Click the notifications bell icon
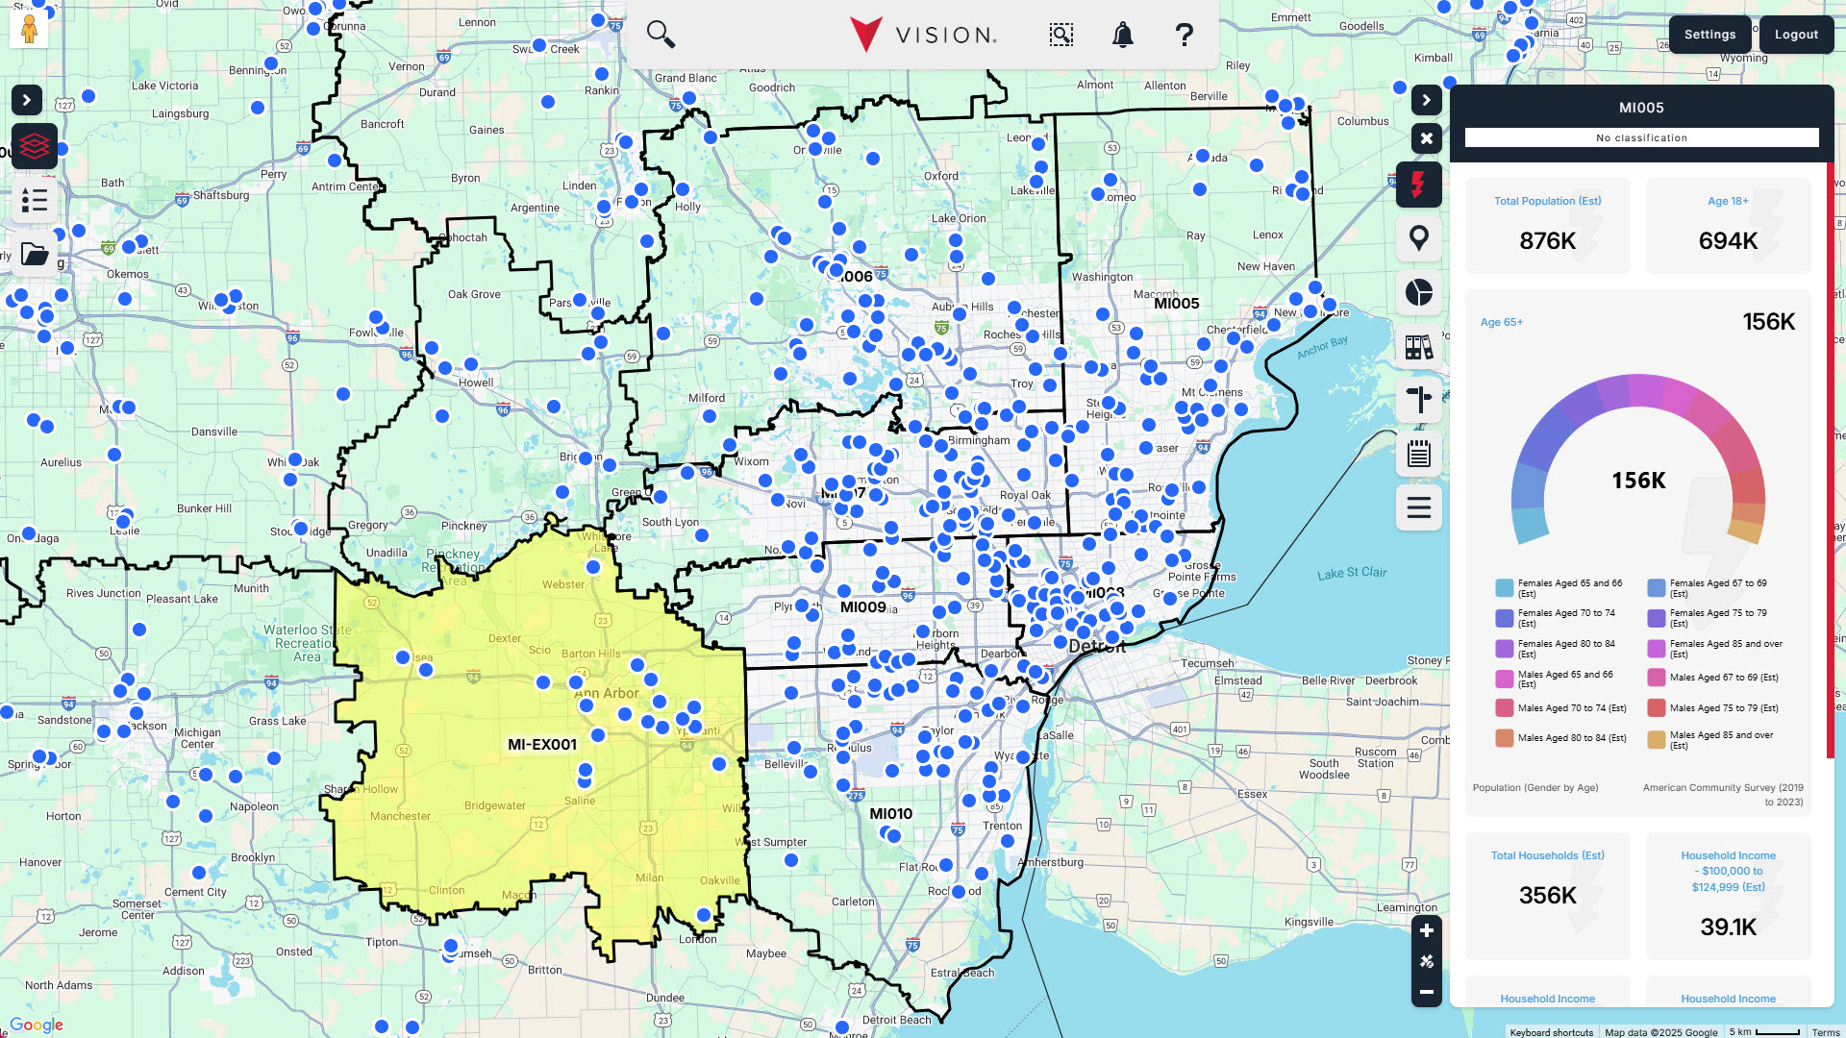1846x1038 pixels. tap(1122, 36)
